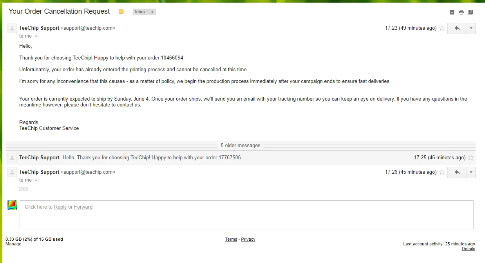Remove the Inbox label with x

[152, 12]
